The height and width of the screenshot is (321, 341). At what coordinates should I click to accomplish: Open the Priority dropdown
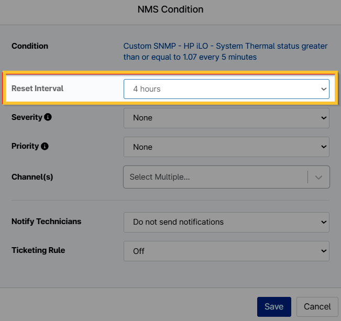pos(226,147)
